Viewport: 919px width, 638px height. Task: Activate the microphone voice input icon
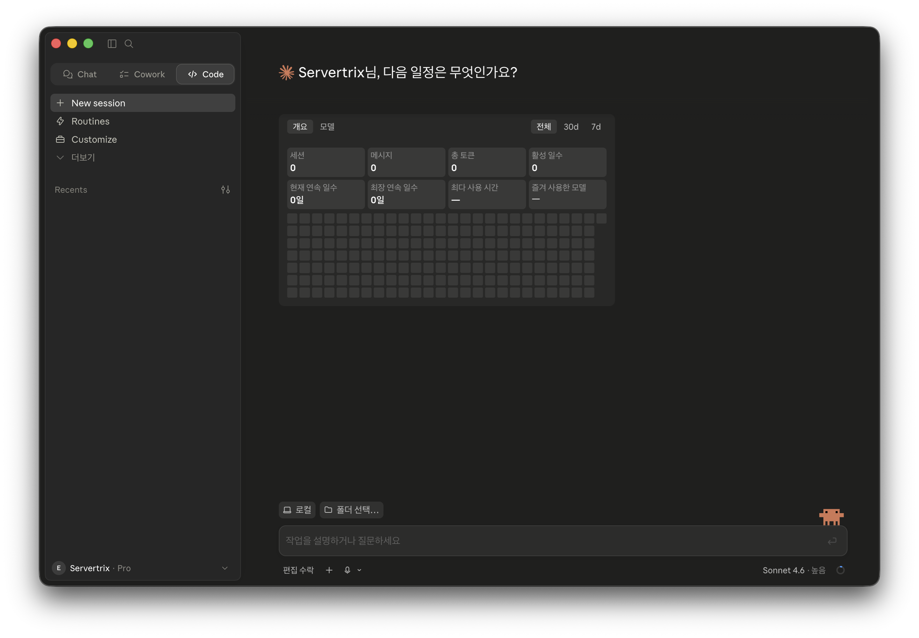point(347,570)
